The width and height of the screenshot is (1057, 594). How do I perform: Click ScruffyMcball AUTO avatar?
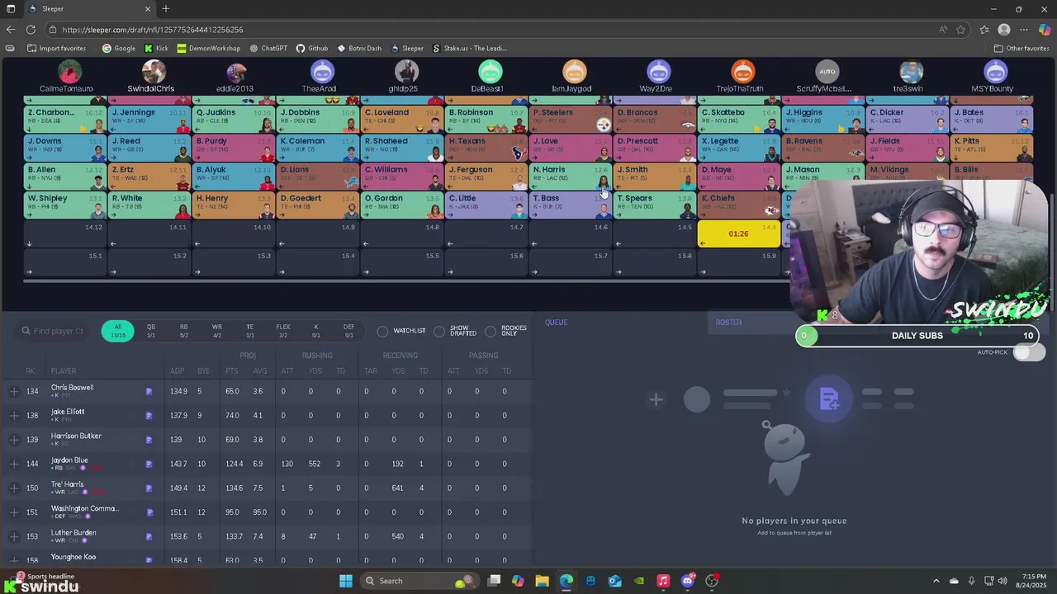(827, 72)
